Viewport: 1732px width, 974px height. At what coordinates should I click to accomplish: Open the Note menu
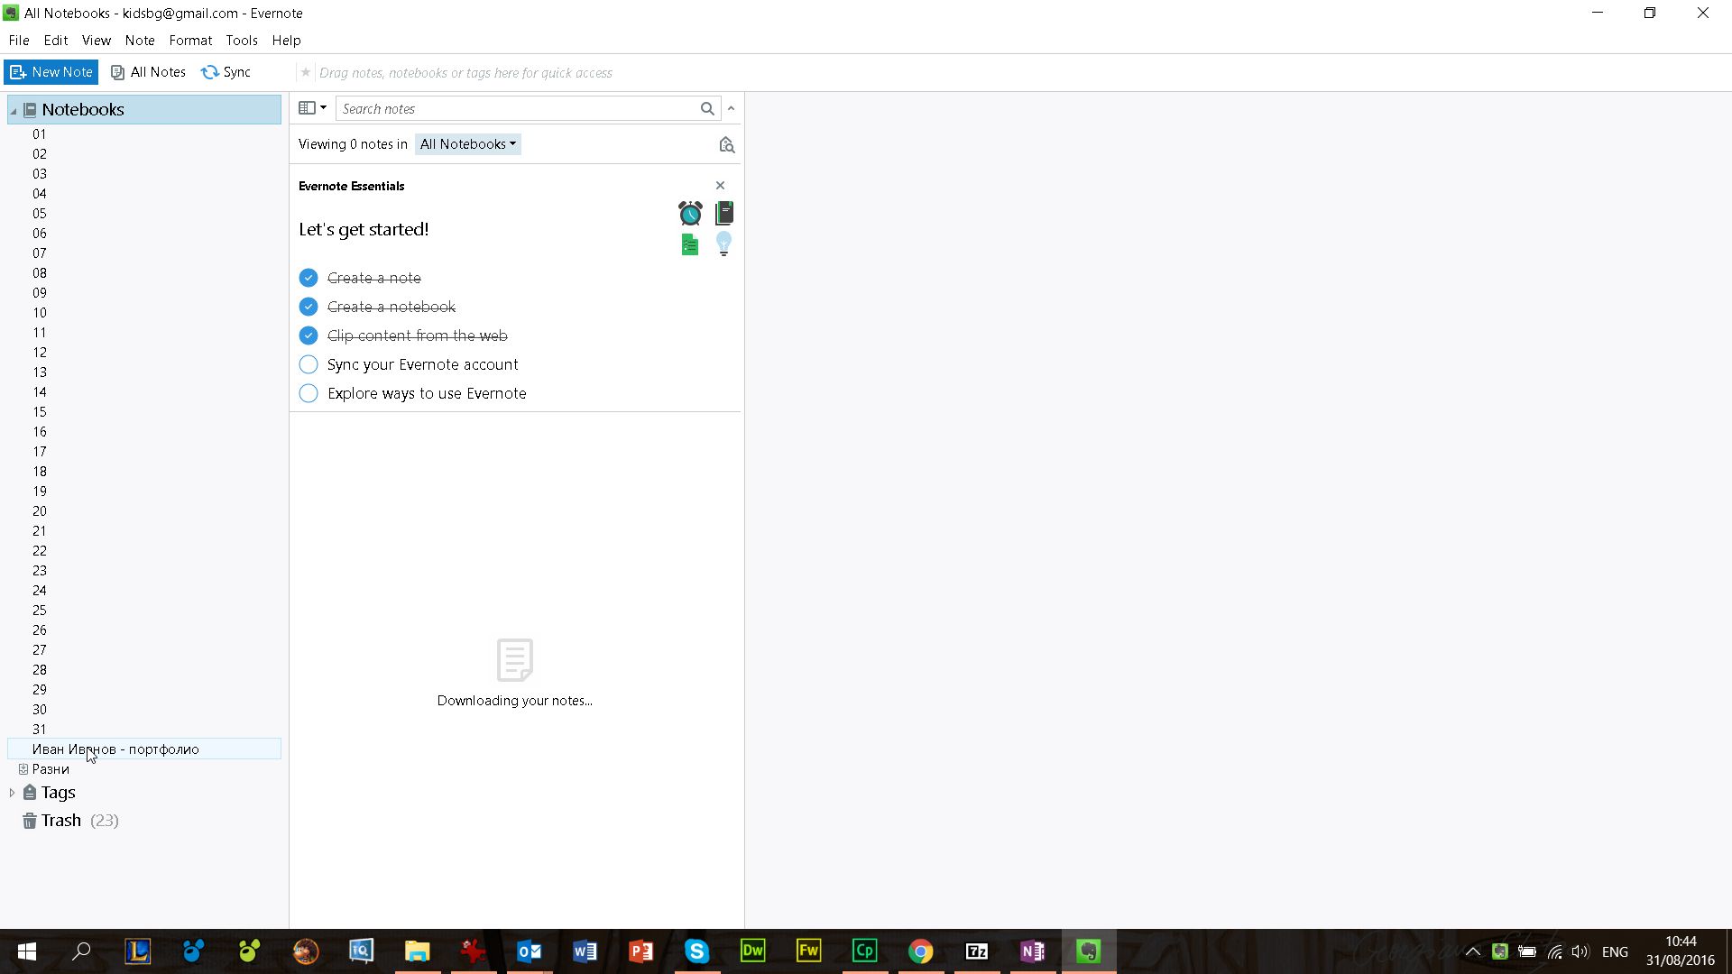(x=140, y=41)
